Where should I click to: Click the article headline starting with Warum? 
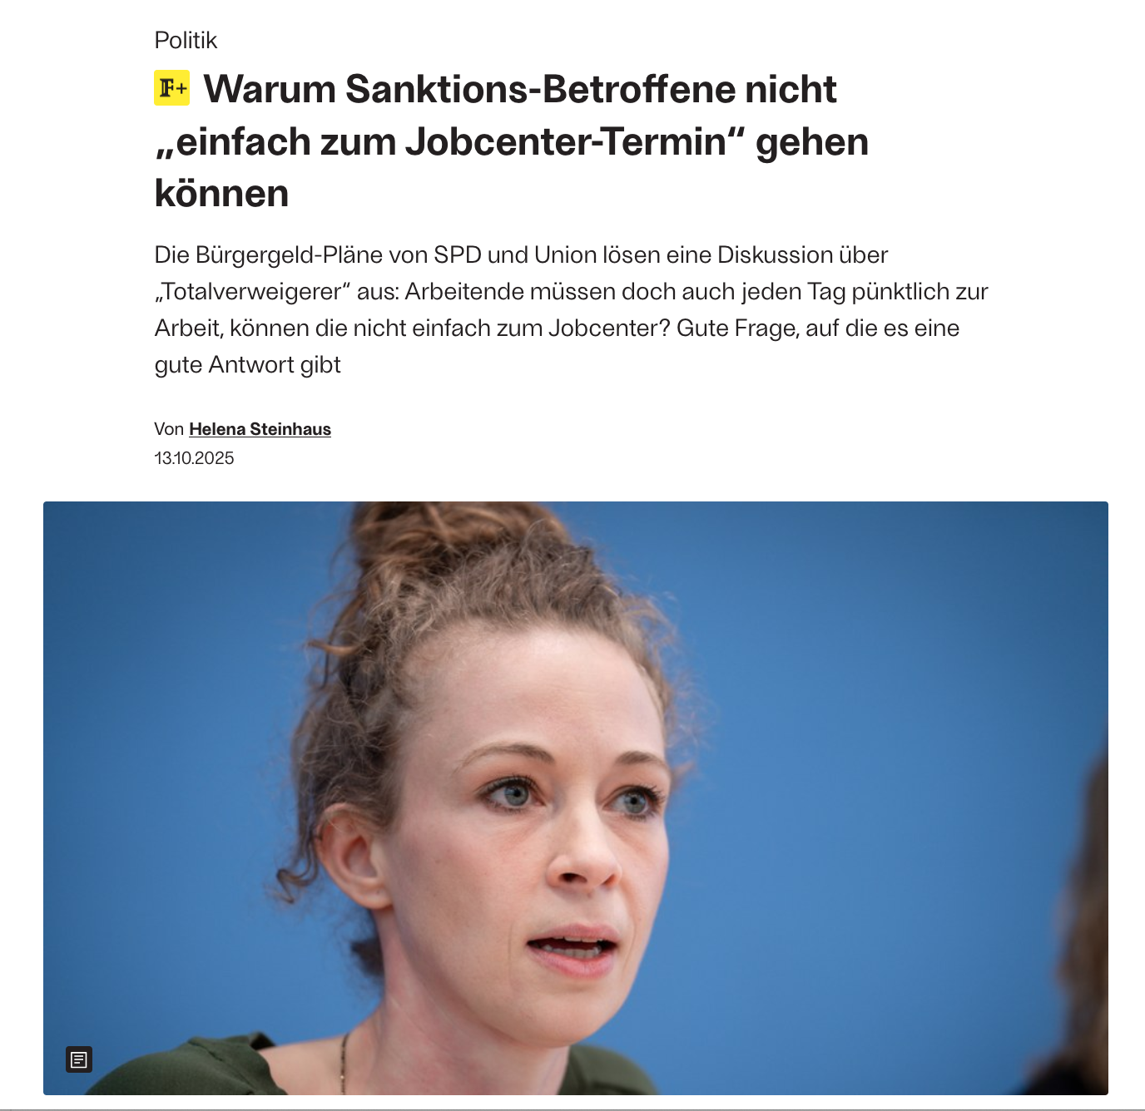(x=512, y=141)
